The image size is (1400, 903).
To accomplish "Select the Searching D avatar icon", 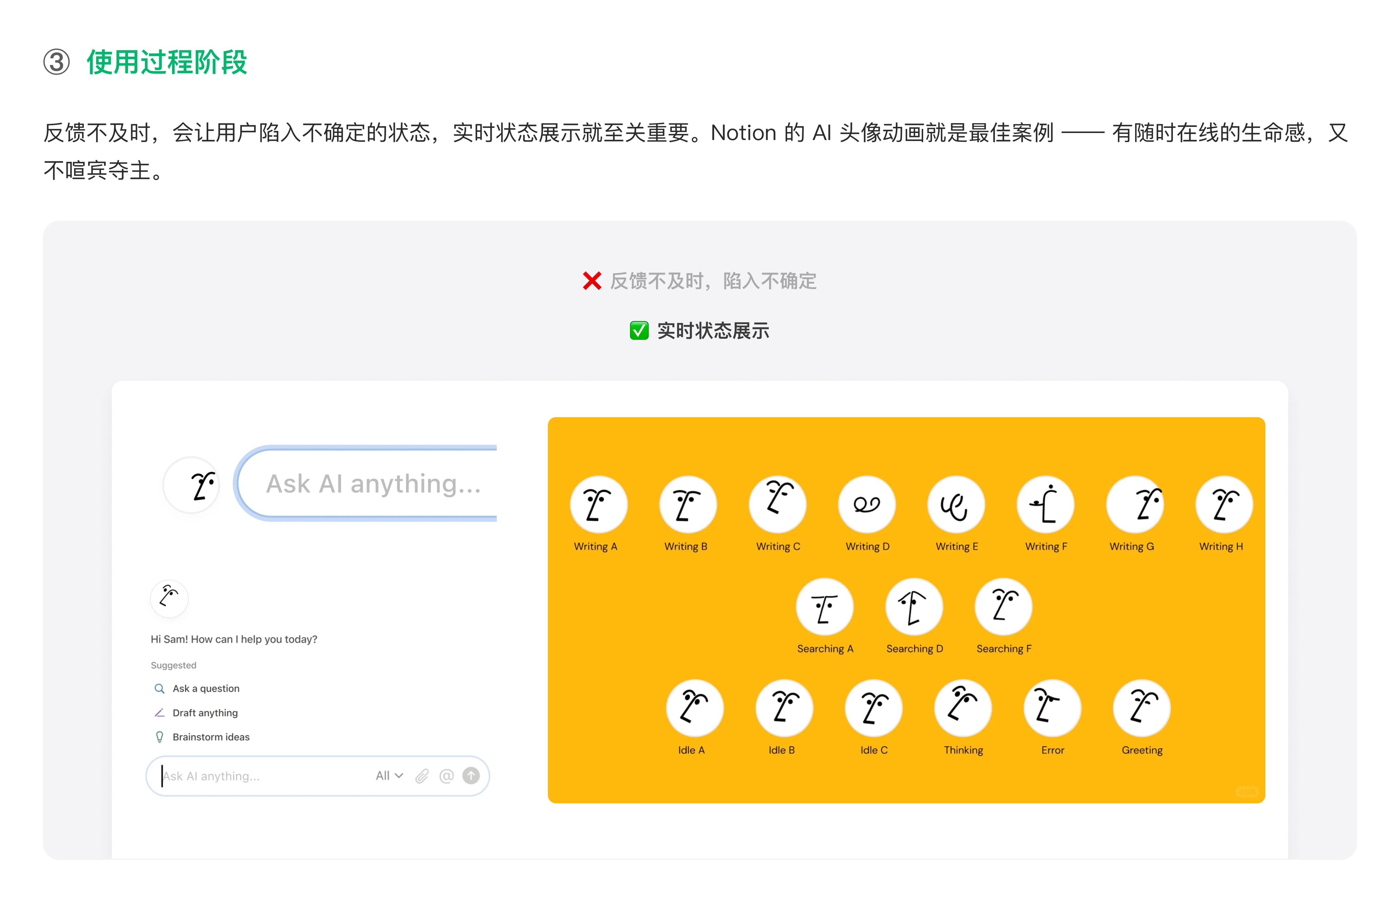I will 914,606.
